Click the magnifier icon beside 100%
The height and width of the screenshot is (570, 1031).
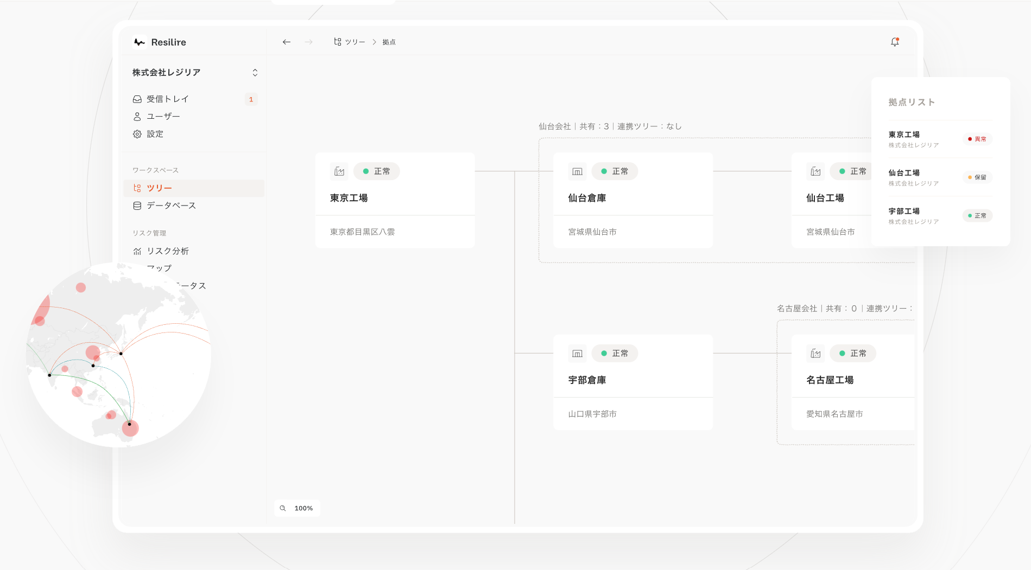tap(283, 508)
